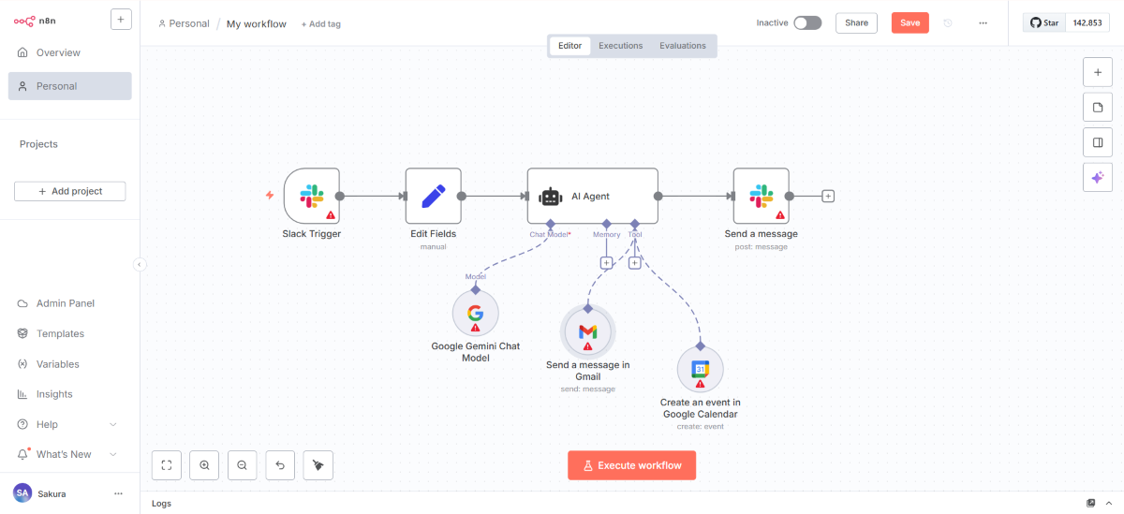The image size is (1124, 514).
Task: Switch to the Executions tab
Action: [x=620, y=46]
